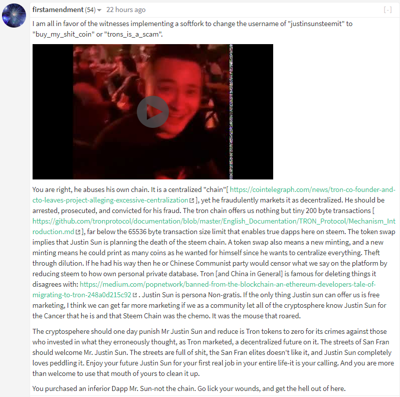Click external-link icon after the medium.com URL
400x397 pixels.
pyautogui.click(x=135, y=295)
